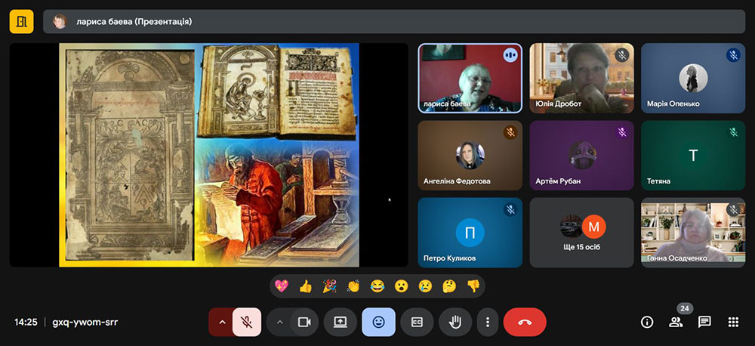The width and height of the screenshot is (755, 346).
Task: Click the red leave call button
Action: [525, 322]
